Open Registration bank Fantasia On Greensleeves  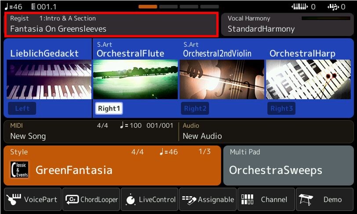(111, 24)
